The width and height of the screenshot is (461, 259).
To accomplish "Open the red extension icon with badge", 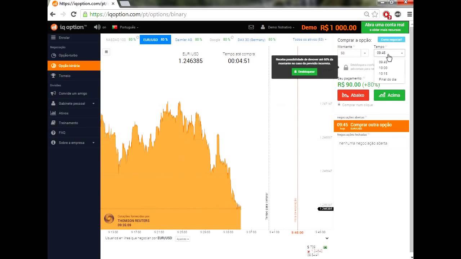I will tap(386, 15).
